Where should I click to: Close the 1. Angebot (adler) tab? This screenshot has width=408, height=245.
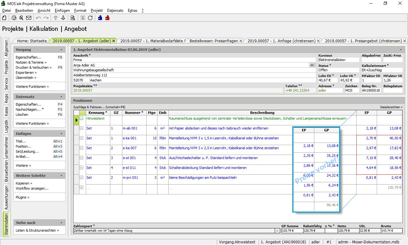tap(114, 41)
